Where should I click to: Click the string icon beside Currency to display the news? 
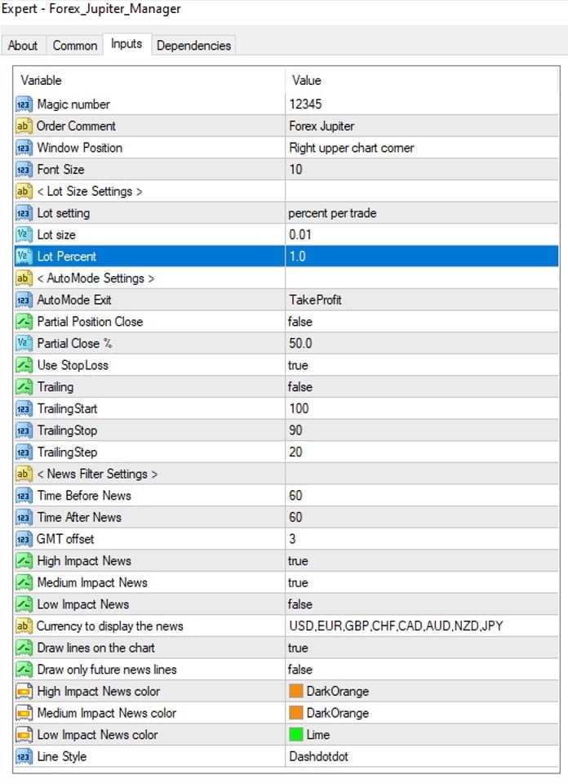pos(23,626)
